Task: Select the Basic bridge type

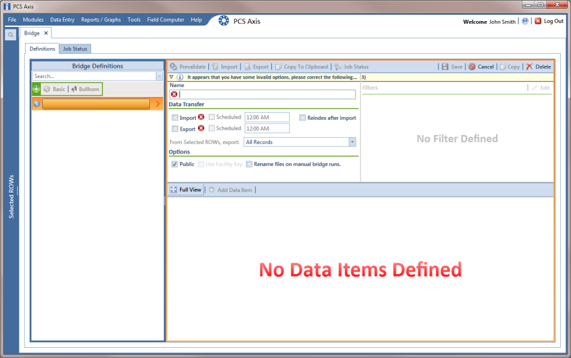Action: click(x=54, y=89)
